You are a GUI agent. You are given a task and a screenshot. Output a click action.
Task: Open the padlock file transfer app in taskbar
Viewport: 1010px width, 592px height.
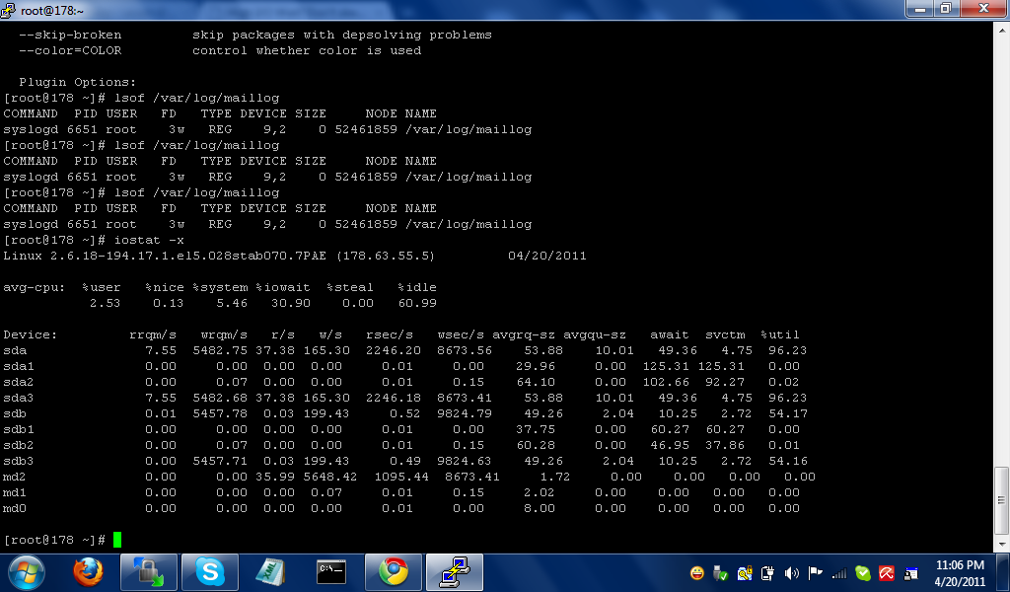(x=148, y=571)
